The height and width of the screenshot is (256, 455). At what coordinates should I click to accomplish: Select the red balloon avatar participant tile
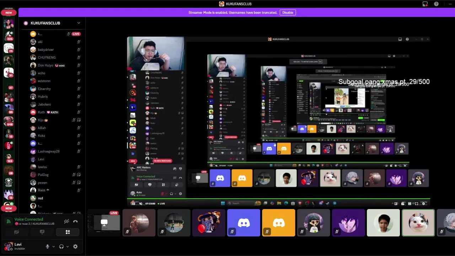pos(209,223)
